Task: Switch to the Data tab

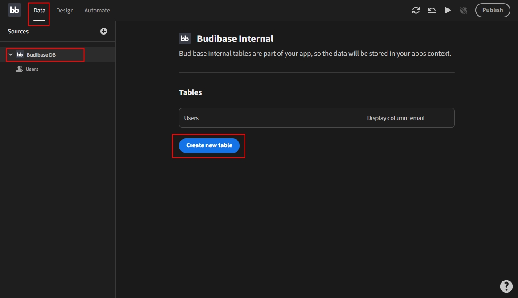Action: click(x=39, y=10)
